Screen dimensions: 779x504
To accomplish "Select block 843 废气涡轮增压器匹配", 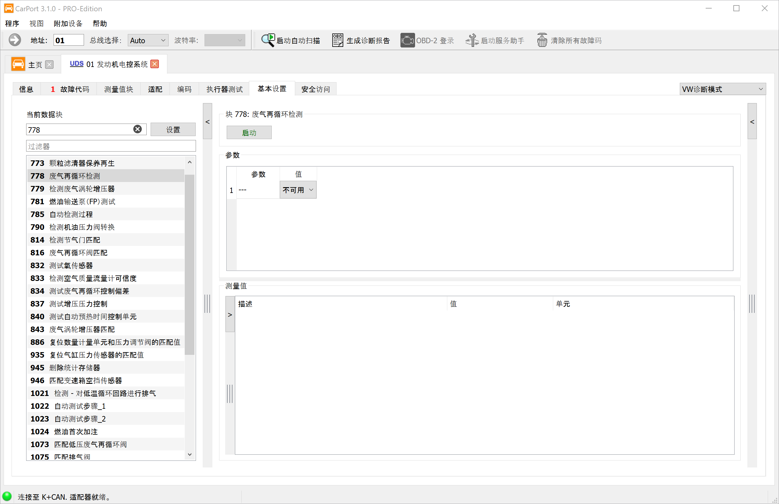I will point(106,329).
